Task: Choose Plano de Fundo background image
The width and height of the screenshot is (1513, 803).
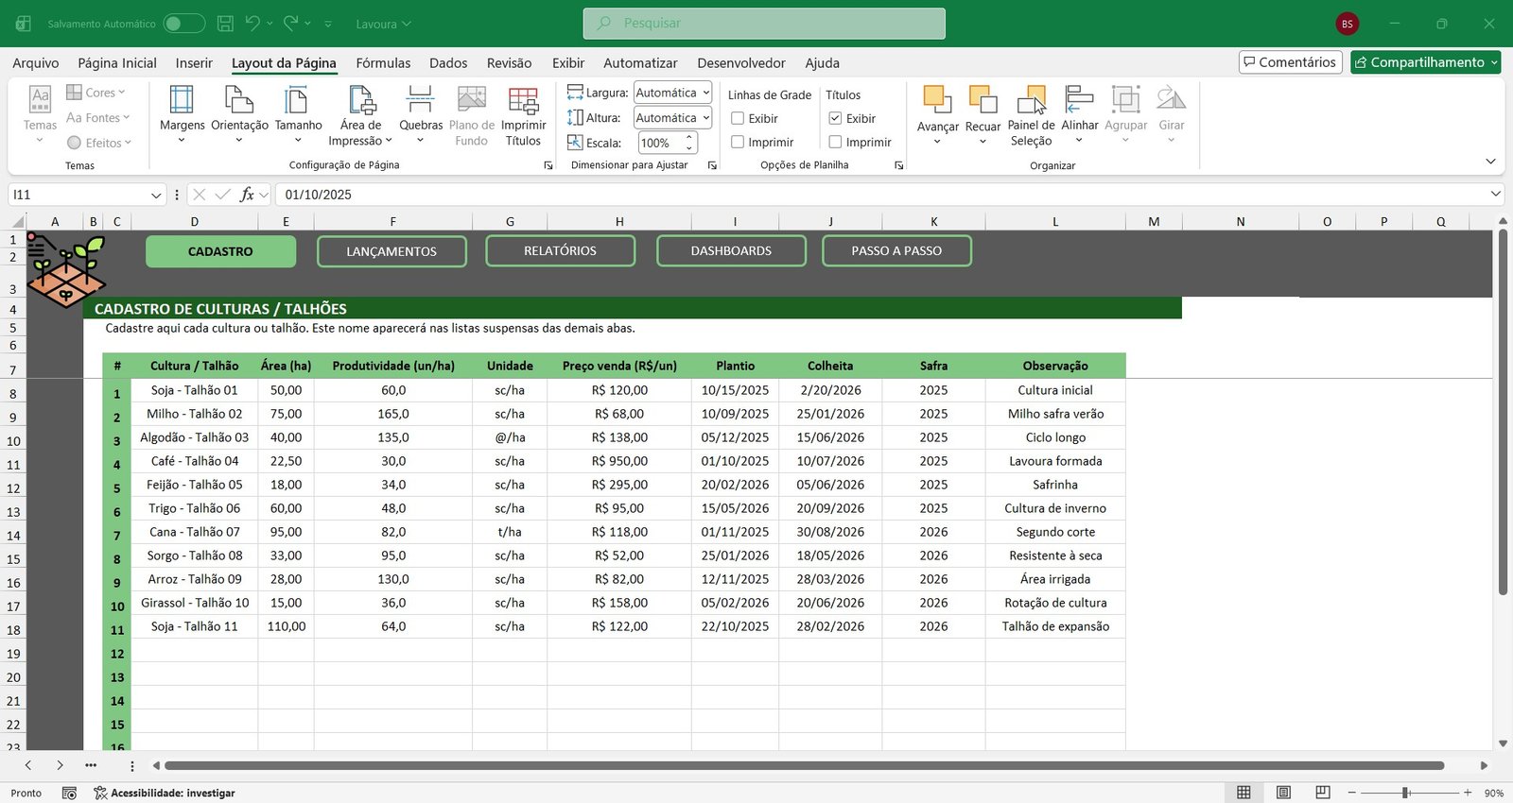Action: tap(471, 114)
